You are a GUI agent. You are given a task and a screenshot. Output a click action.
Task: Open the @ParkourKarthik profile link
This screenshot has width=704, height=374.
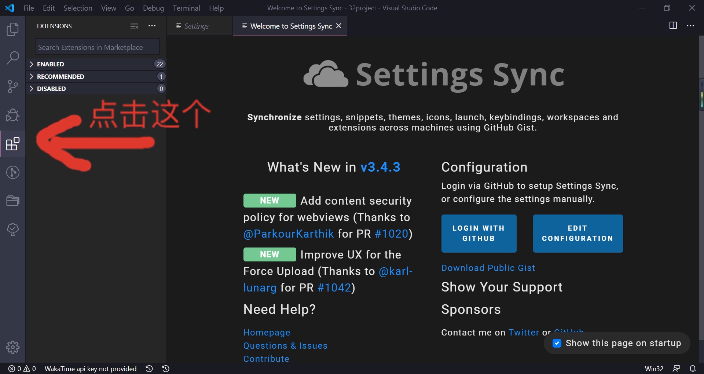tap(289, 234)
